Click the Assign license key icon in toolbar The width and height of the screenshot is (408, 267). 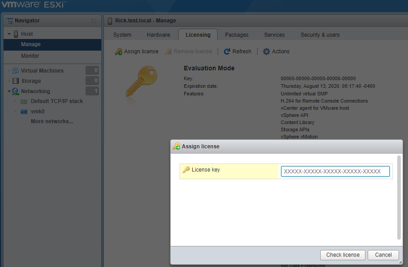[119, 52]
